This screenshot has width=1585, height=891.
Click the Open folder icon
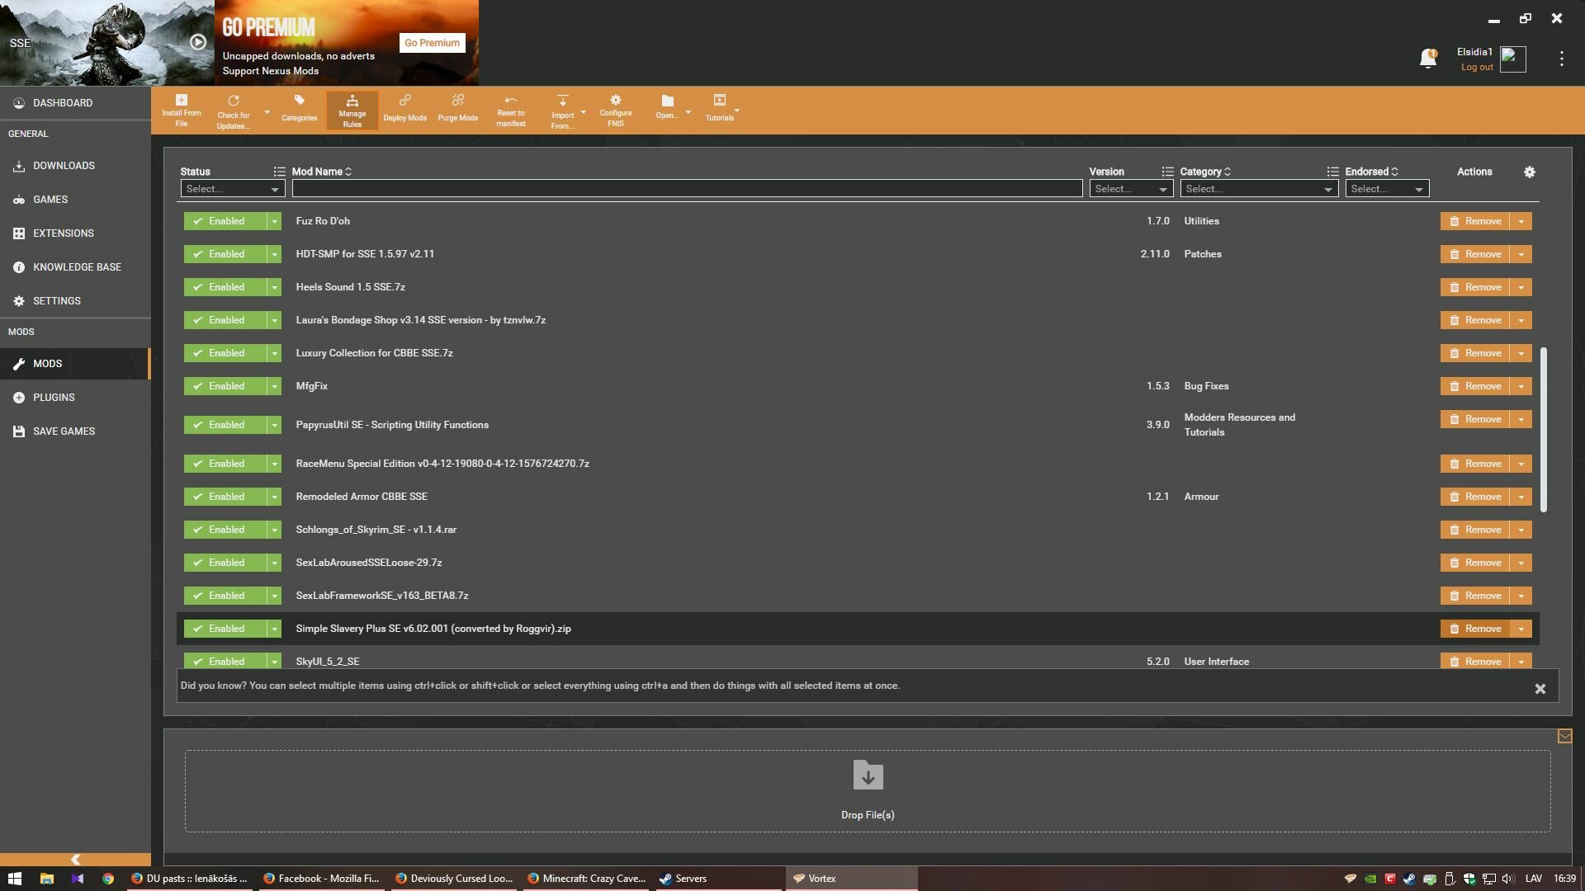click(x=667, y=101)
